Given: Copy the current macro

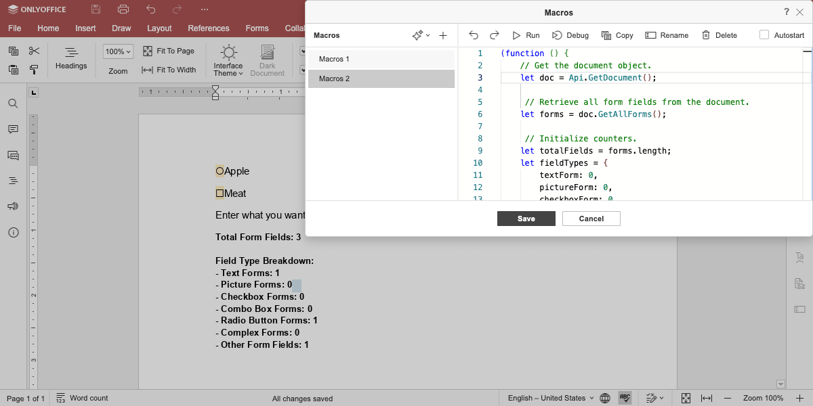Looking at the screenshot, I should click(617, 35).
